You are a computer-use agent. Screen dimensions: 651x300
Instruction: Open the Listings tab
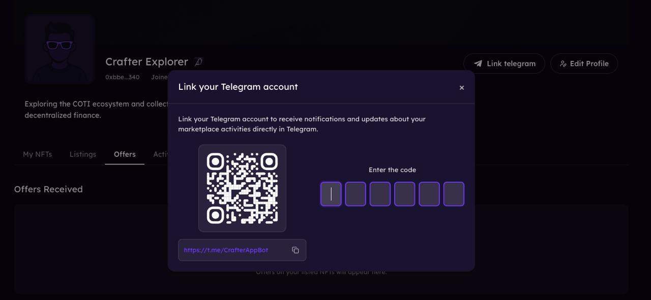(x=83, y=154)
